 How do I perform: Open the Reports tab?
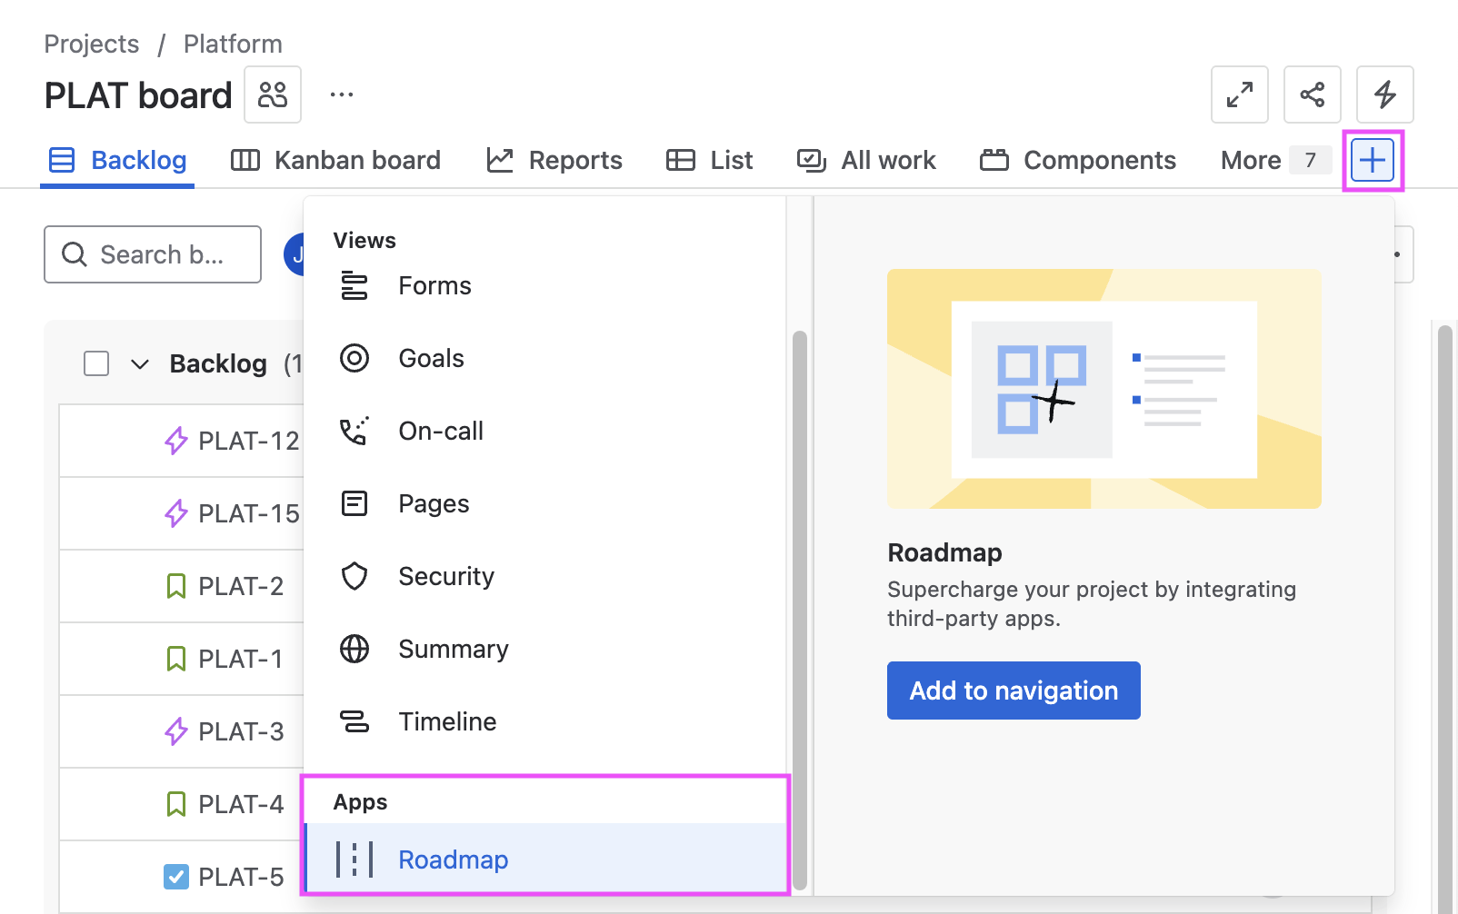tap(554, 161)
